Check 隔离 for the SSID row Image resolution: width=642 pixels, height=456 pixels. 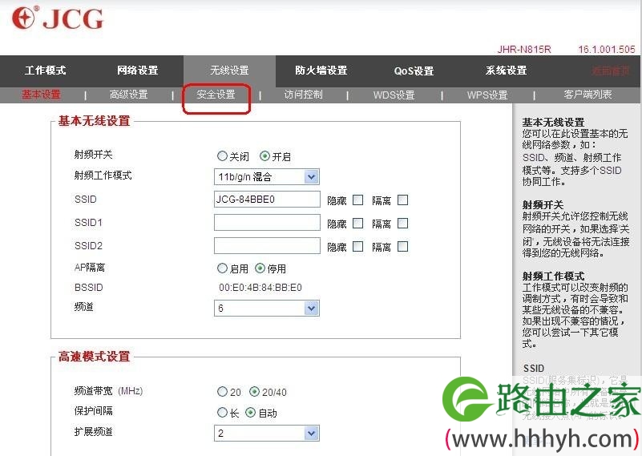[x=403, y=200]
